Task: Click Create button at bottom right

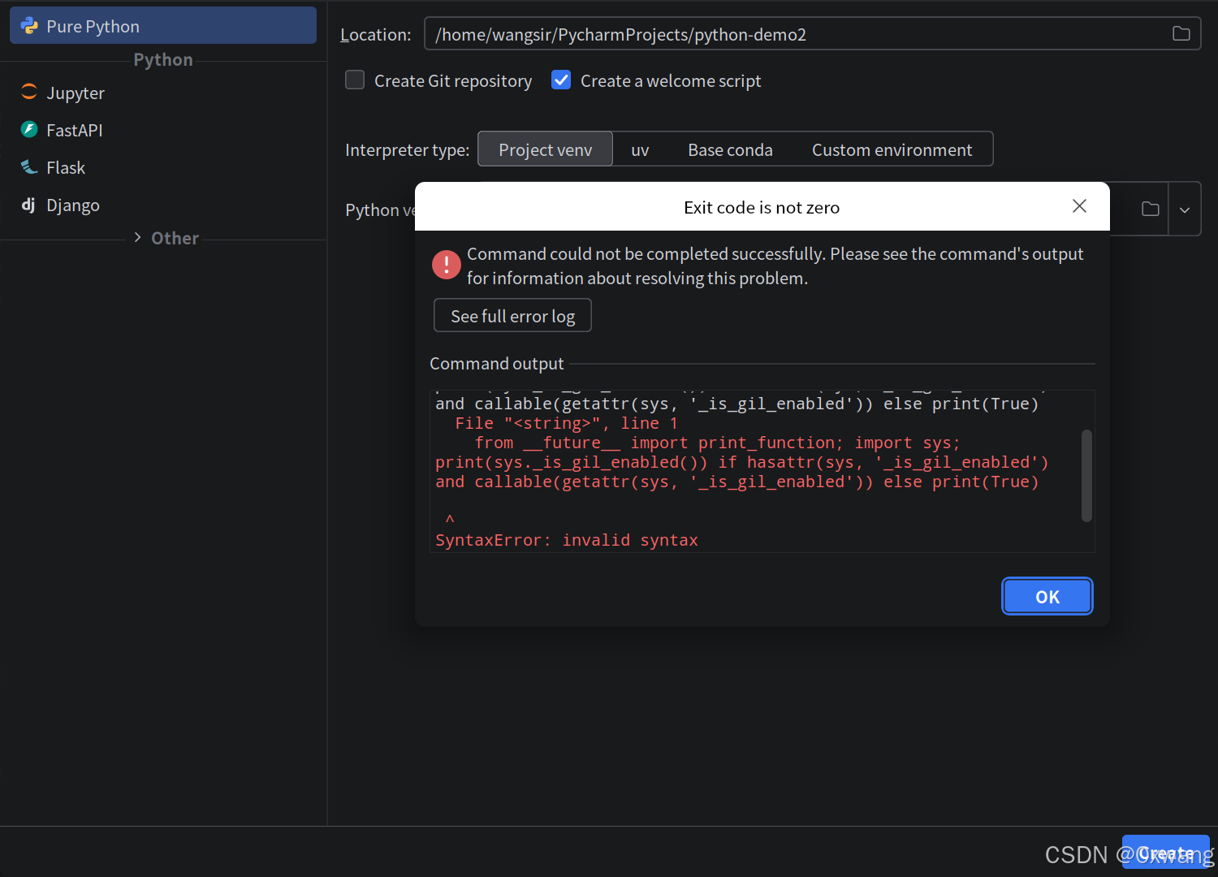Action: coord(1165,852)
